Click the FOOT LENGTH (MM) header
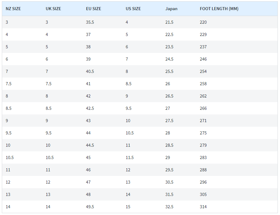This screenshot has width=280, height=215. point(219,9)
